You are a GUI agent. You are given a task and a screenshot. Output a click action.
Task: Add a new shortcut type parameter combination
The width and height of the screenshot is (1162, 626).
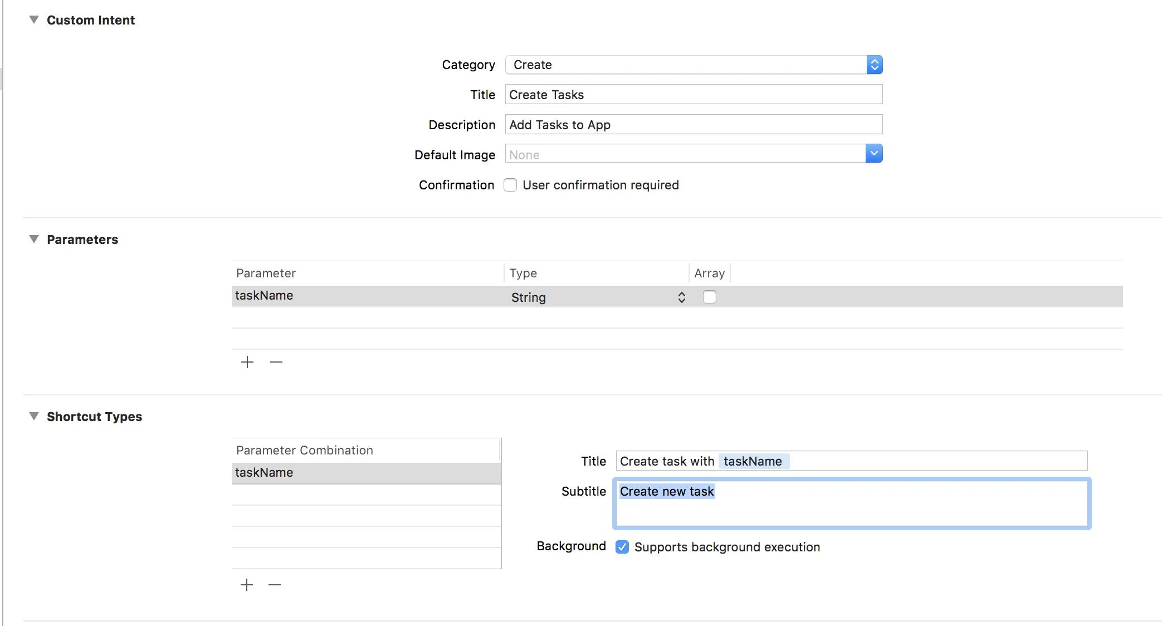tap(247, 585)
